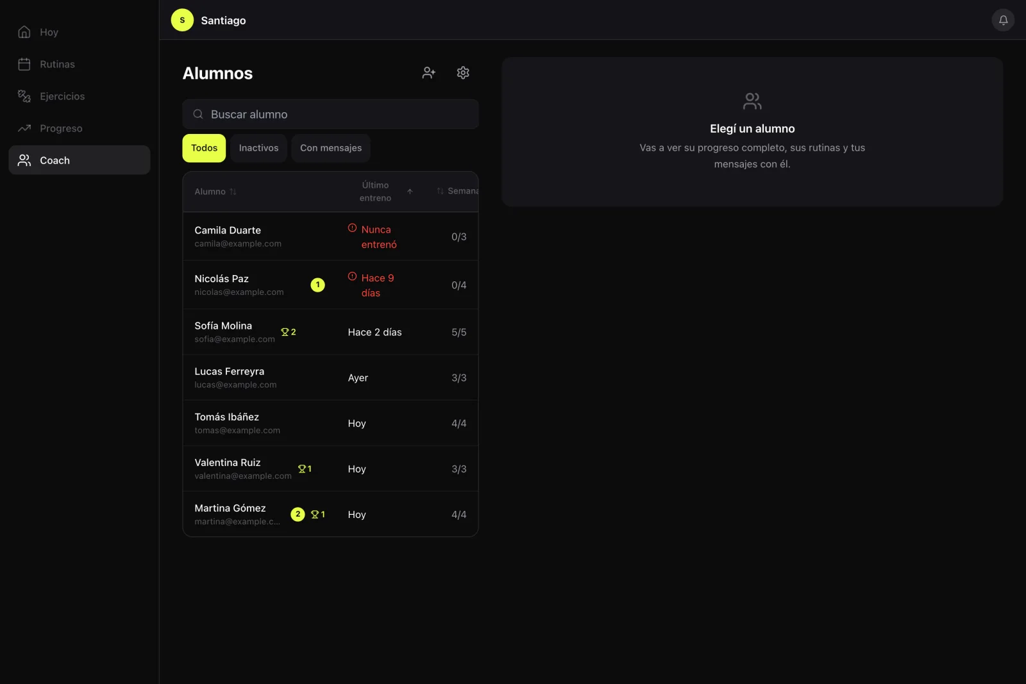
Task: Go to Rutinas in the sidebar
Action: point(80,64)
